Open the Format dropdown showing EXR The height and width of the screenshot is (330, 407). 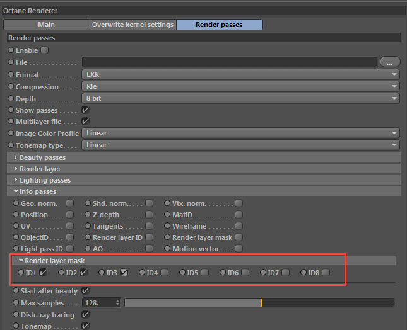tap(240, 74)
